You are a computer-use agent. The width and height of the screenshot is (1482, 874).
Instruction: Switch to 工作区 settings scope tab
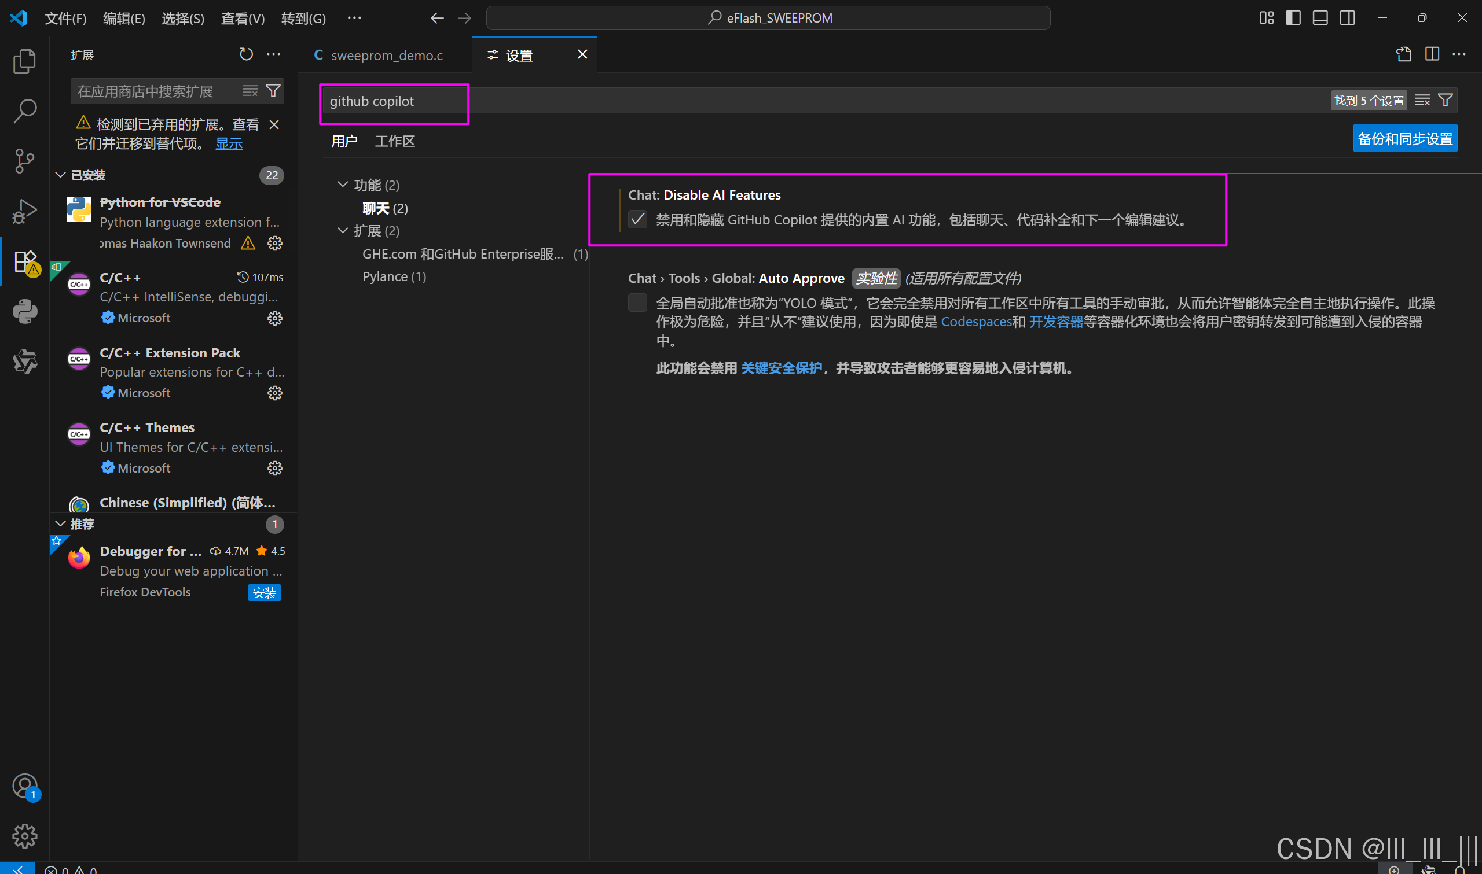tap(395, 141)
